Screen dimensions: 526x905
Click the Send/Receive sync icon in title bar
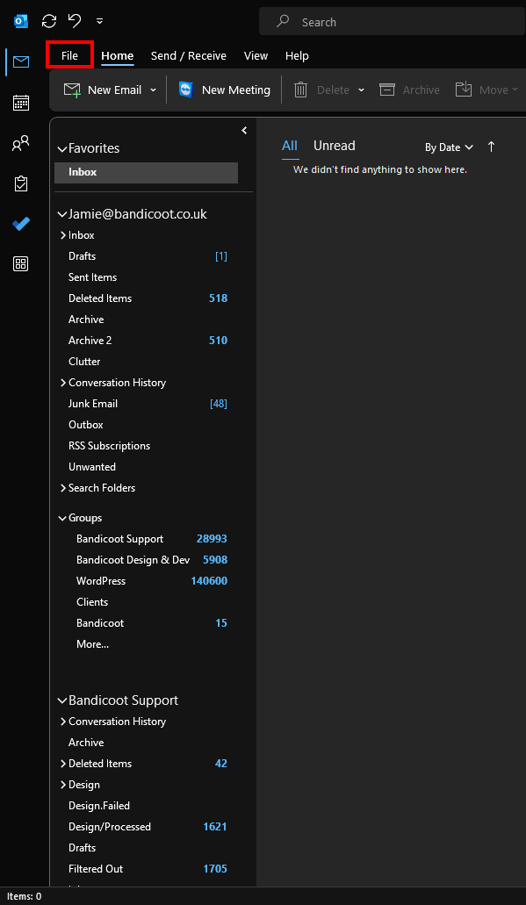click(x=49, y=21)
